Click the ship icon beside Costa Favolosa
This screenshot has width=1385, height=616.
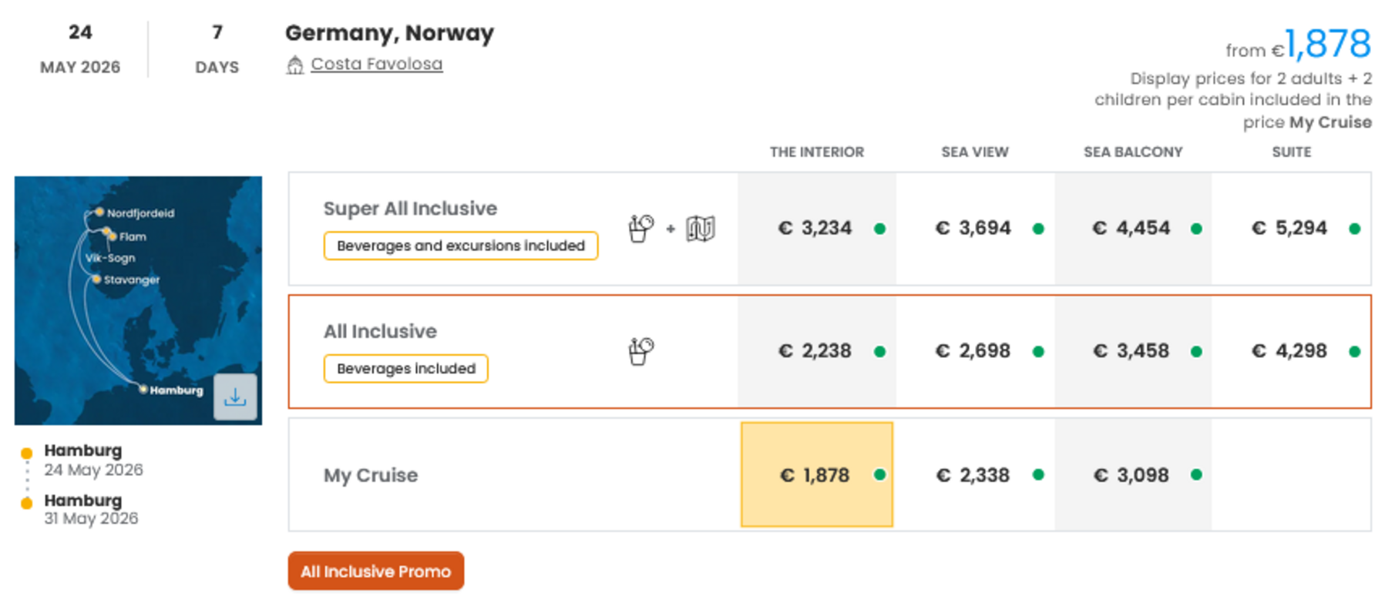294,65
